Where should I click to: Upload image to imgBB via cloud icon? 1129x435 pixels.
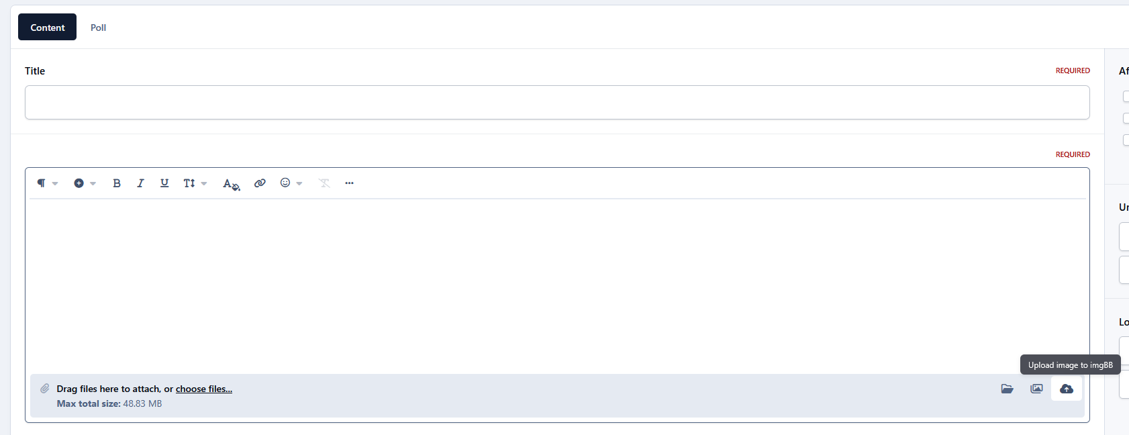1066,389
